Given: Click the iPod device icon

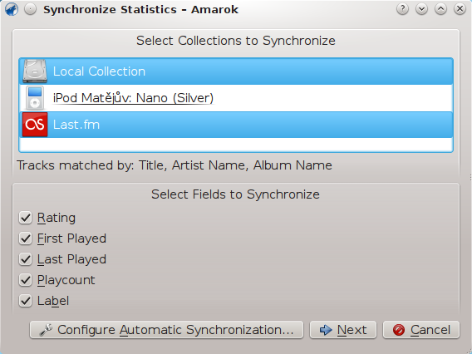Looking at the screenshot, I should 35,98.
